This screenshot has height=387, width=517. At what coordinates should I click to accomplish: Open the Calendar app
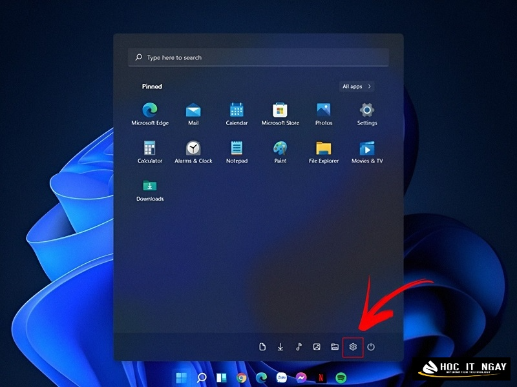237,114
